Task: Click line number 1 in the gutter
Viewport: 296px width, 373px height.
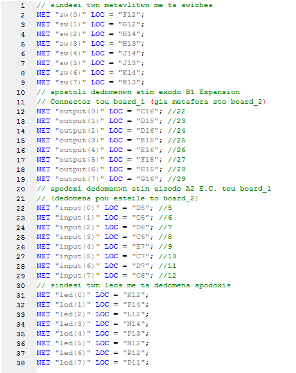Action: point(23,5)
